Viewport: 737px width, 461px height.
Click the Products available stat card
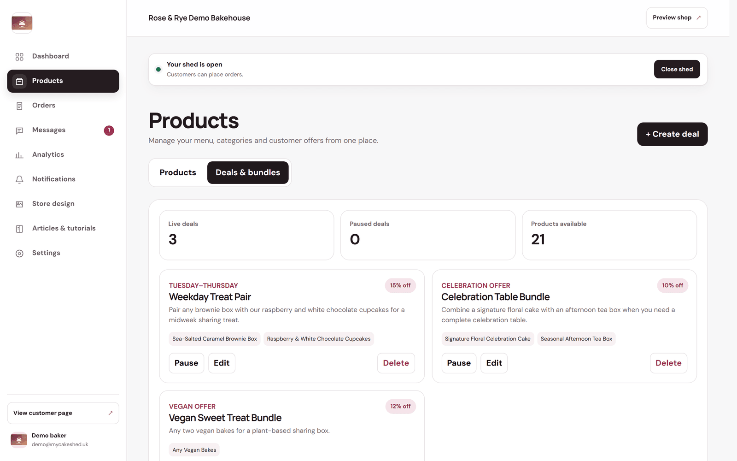[x=609, y=235]
